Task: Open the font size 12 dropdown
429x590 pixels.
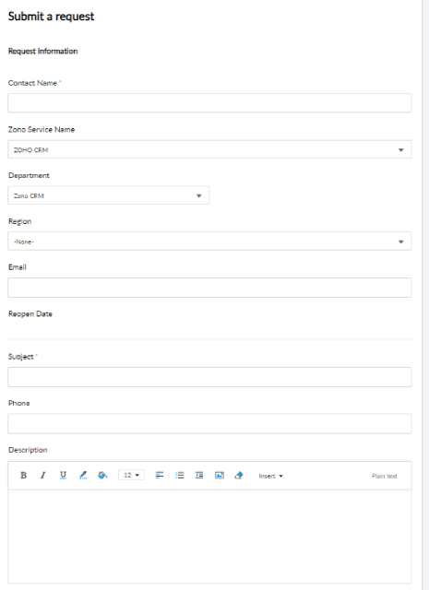Action: (131, 476)
